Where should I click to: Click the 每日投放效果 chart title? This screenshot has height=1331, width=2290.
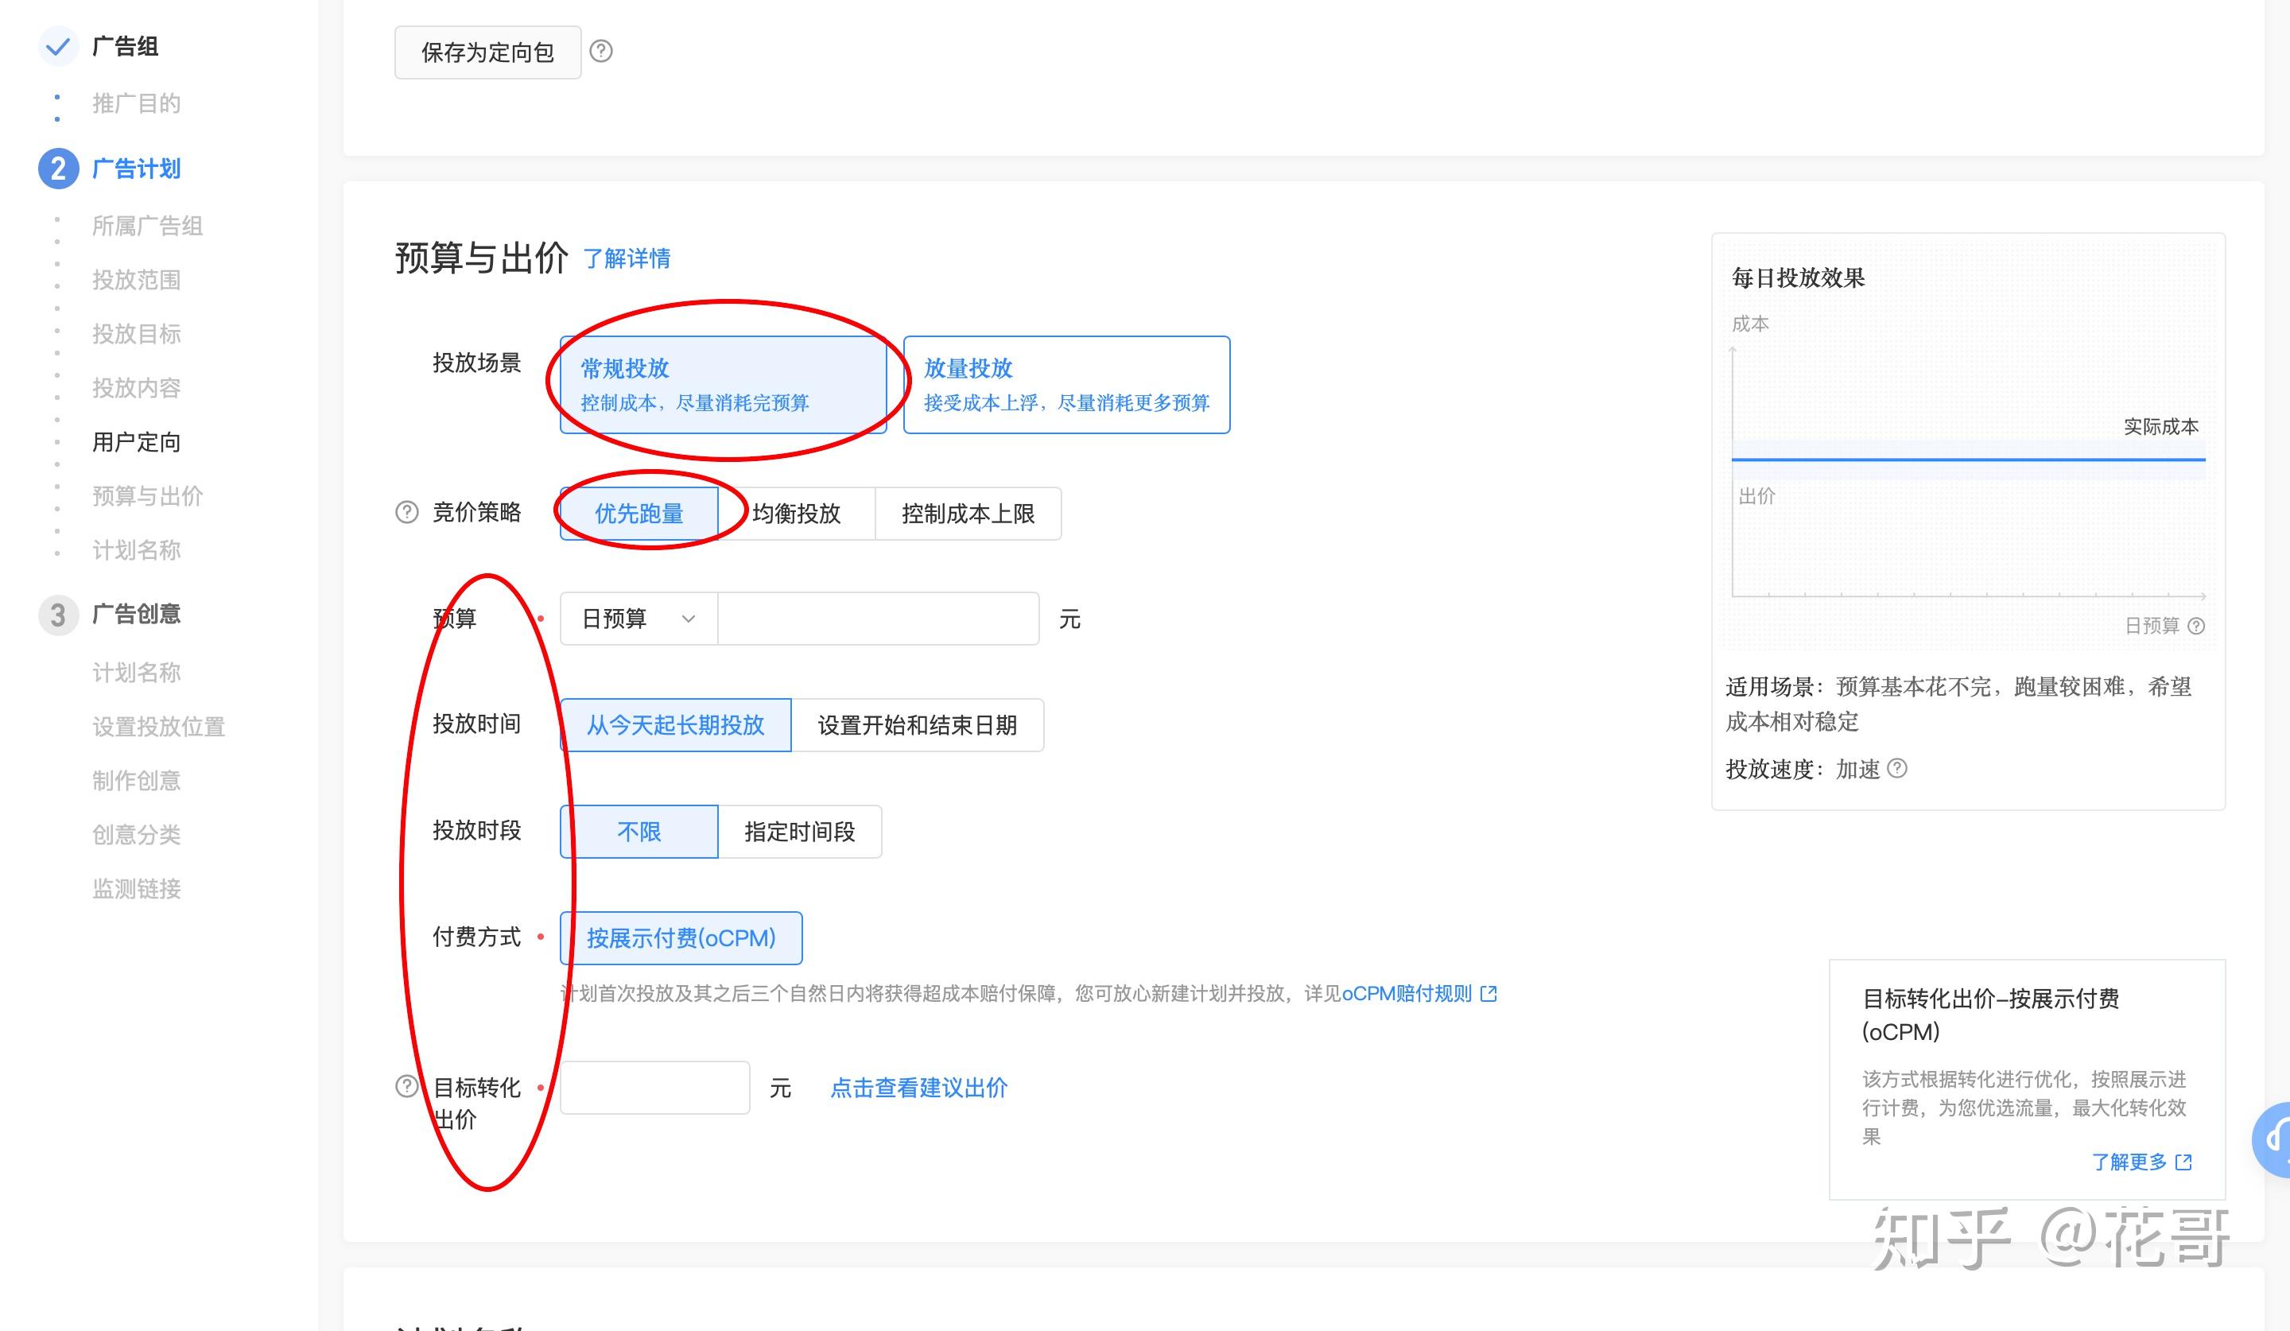tap(1798, 278)
